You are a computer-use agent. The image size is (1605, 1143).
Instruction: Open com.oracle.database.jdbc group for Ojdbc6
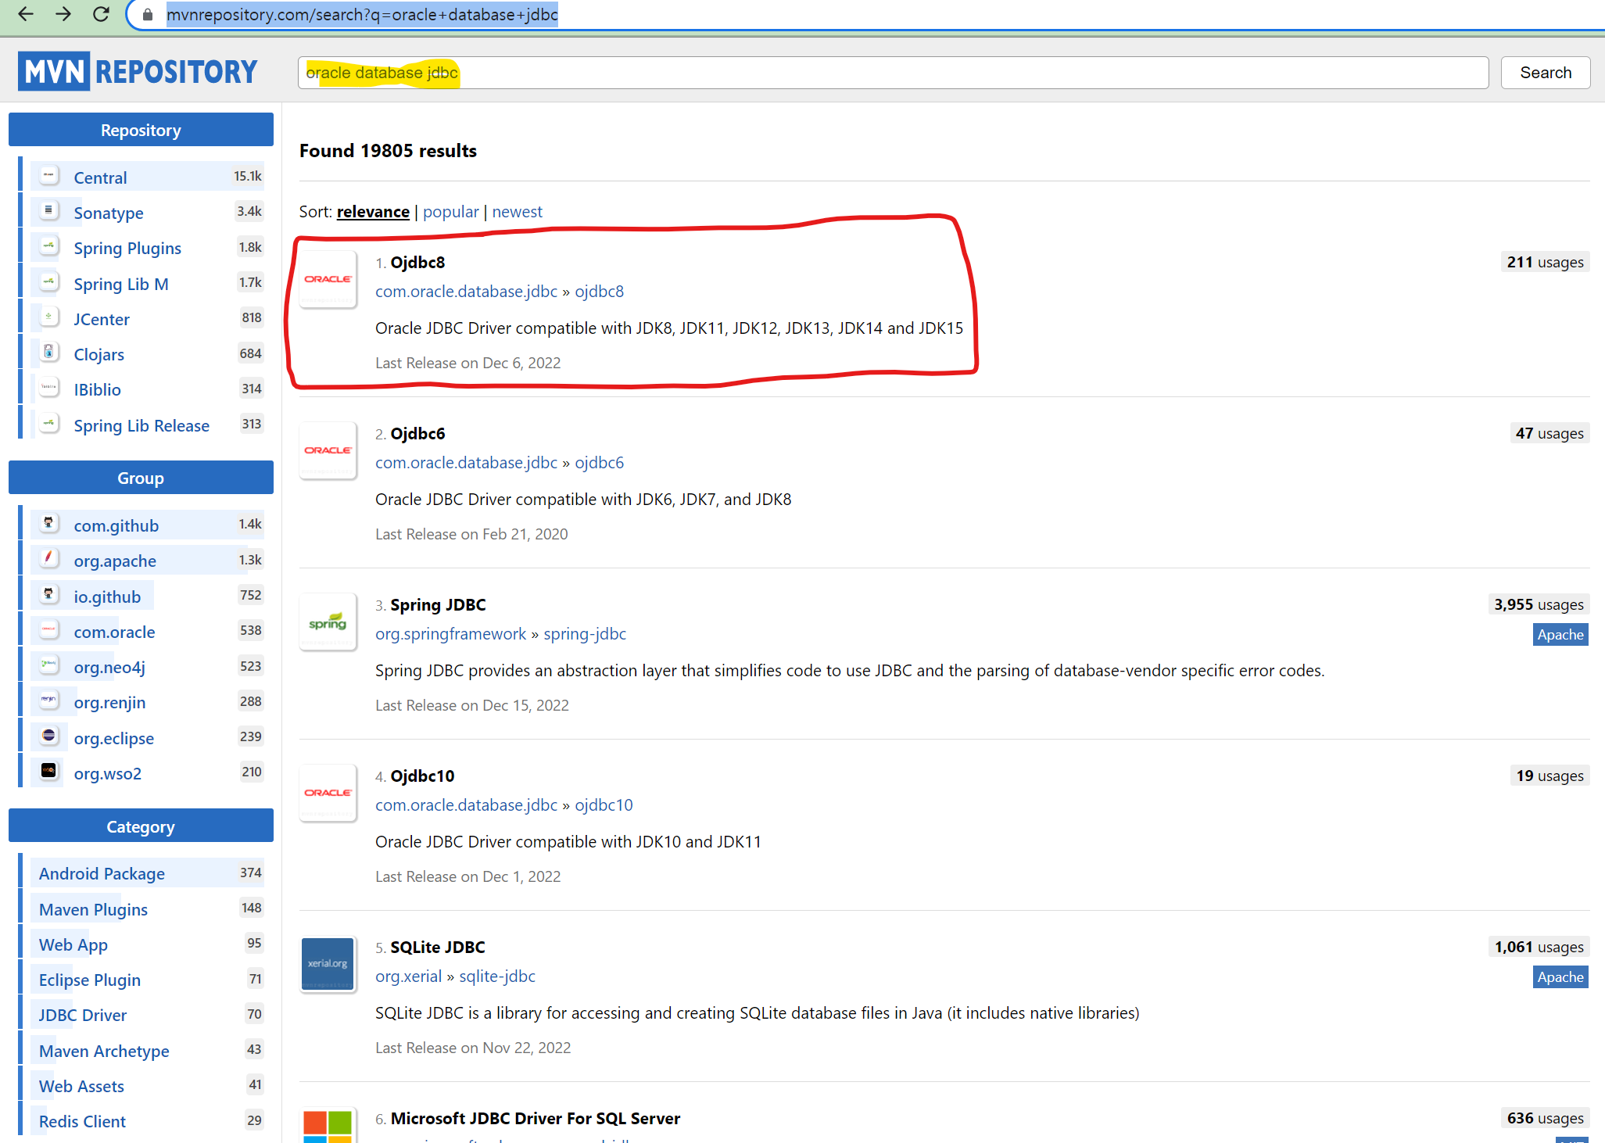point(466,463)
